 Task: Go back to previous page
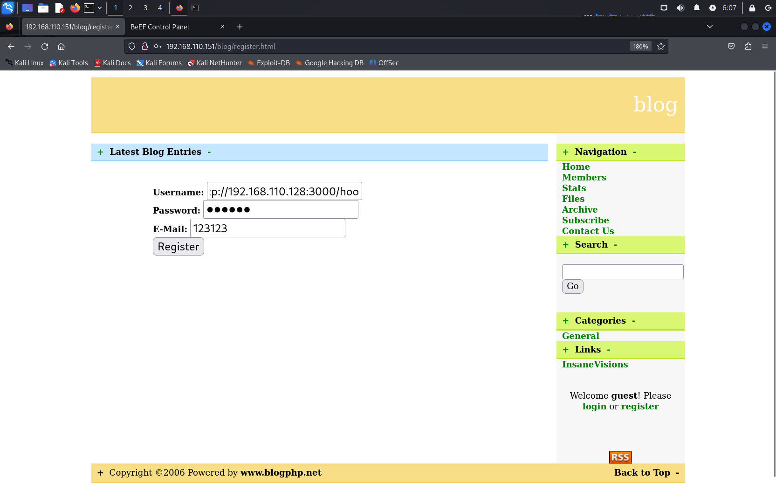(11, 47)
